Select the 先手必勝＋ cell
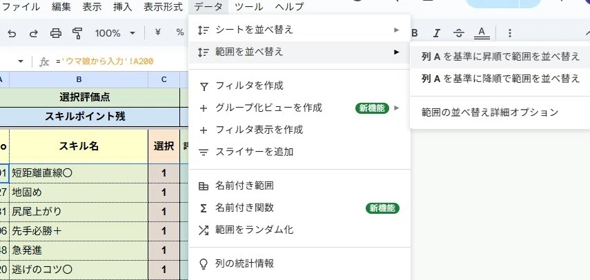Image resolution: width=590 pixels, height=280 pixels. [x=79, y=231]
